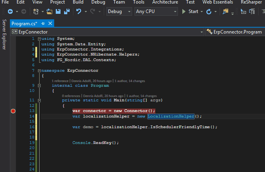The width and height of the screenshot is (265, 172).
Task: Open the Tools menu
Action: point(138,2)
